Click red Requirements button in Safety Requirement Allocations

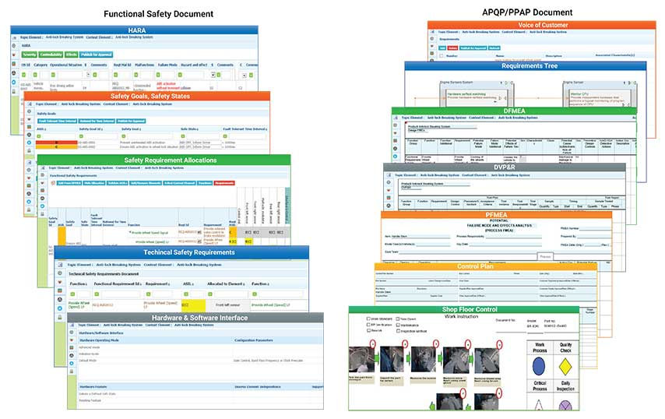click(224, 183)
